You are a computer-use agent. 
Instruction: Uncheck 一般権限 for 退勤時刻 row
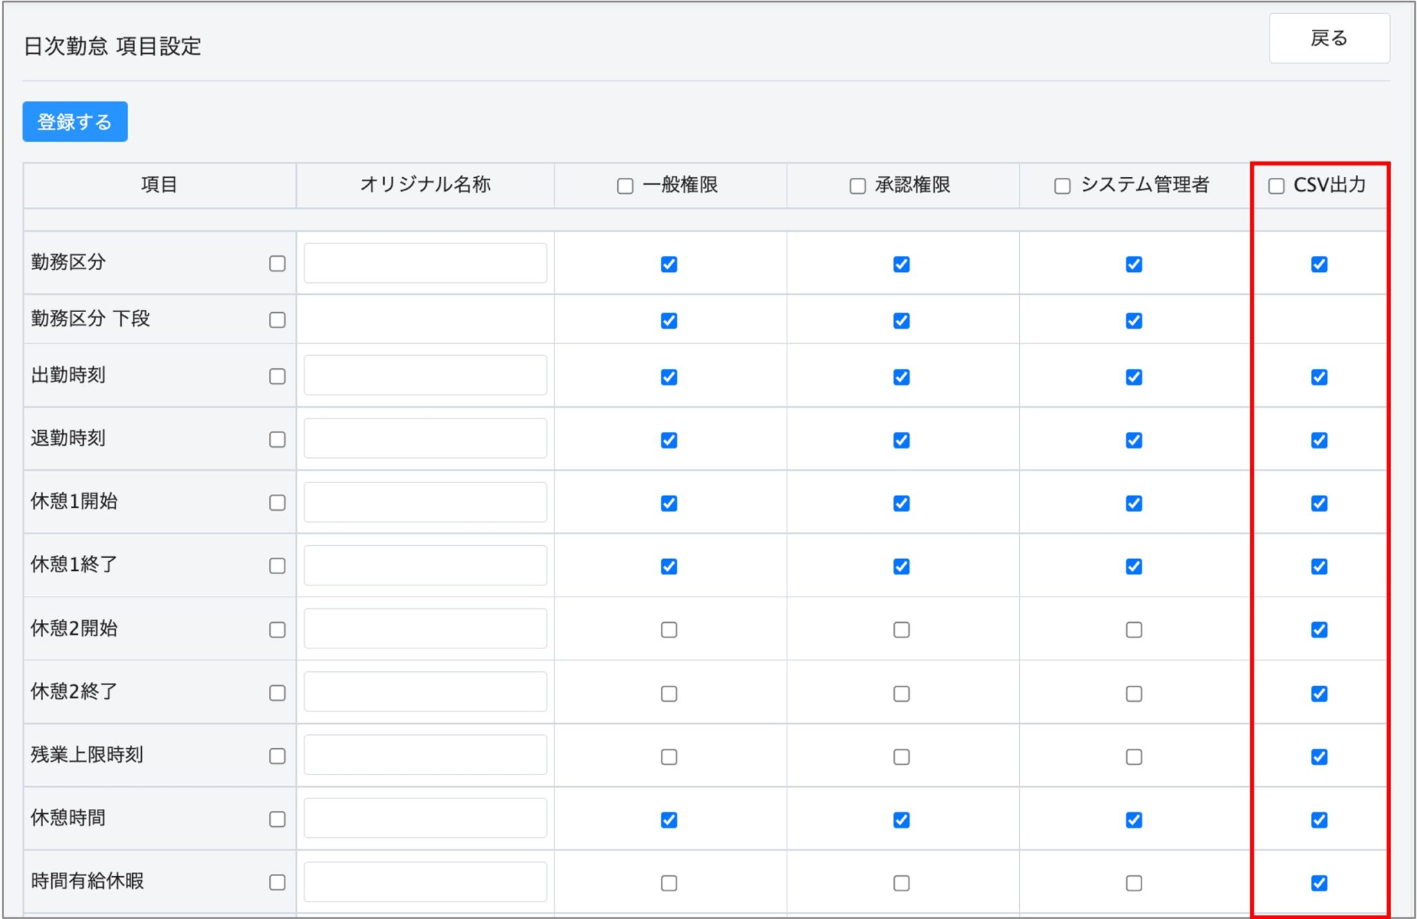(668, 440)
